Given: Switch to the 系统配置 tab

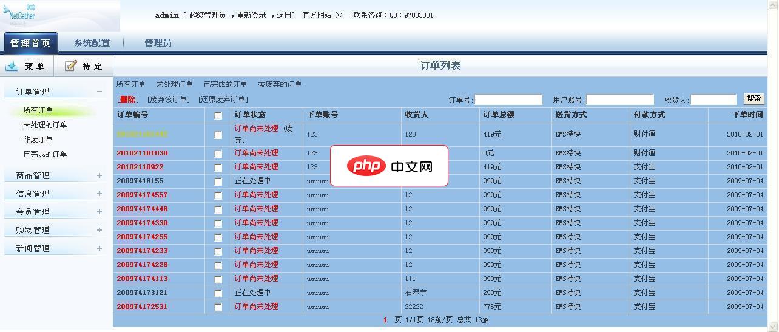Looking at the screenshot, I should point(92,43).
